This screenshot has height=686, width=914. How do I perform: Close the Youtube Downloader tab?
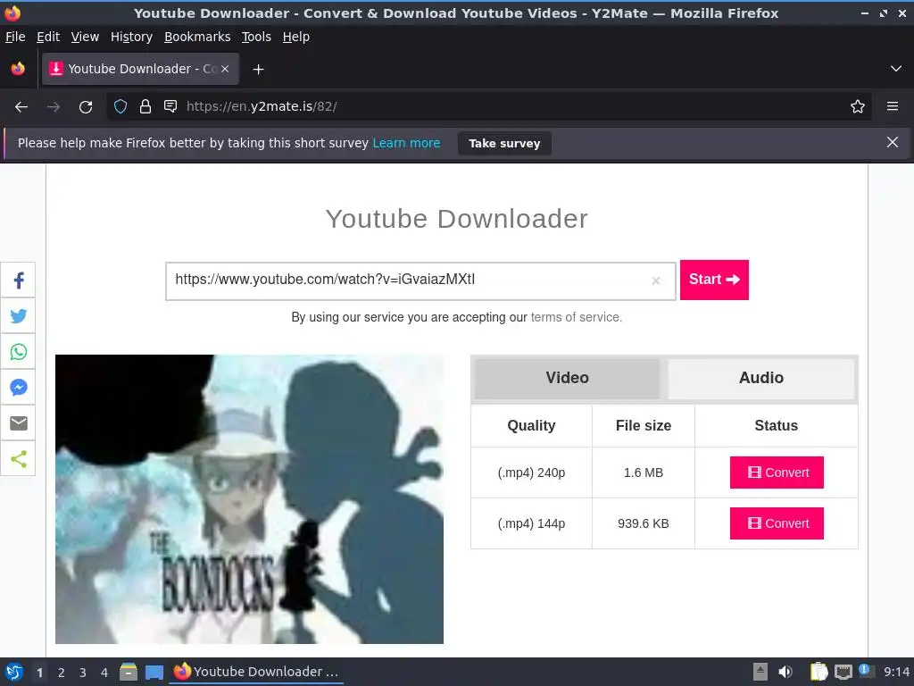225,69
